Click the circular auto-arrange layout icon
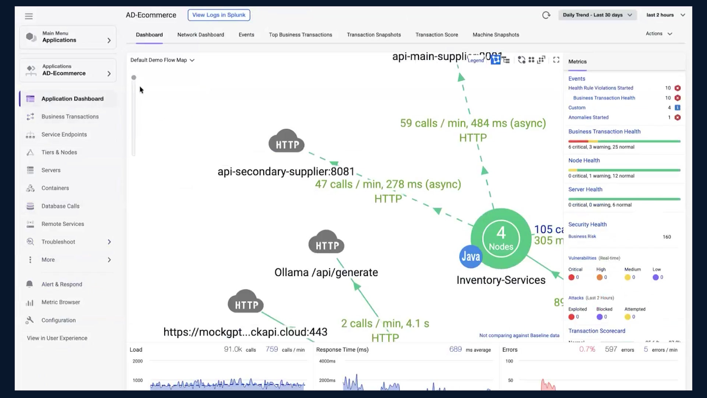Viewport: 707px width, 398px height. pyautogui.click(x=521, y=60)
